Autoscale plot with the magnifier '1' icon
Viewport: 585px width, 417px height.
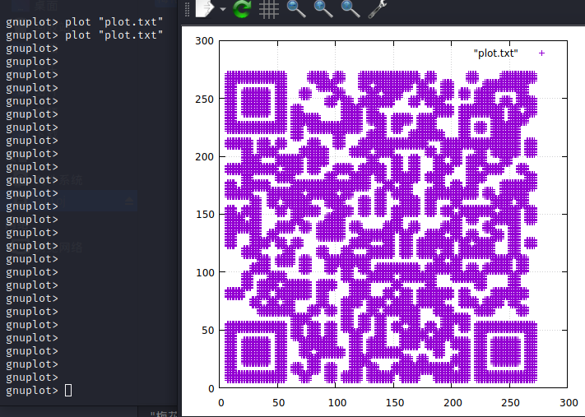351,9
